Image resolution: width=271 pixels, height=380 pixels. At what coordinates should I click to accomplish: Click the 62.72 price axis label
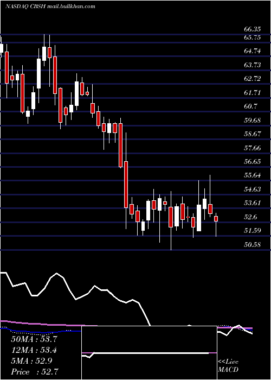click(253, 79)
